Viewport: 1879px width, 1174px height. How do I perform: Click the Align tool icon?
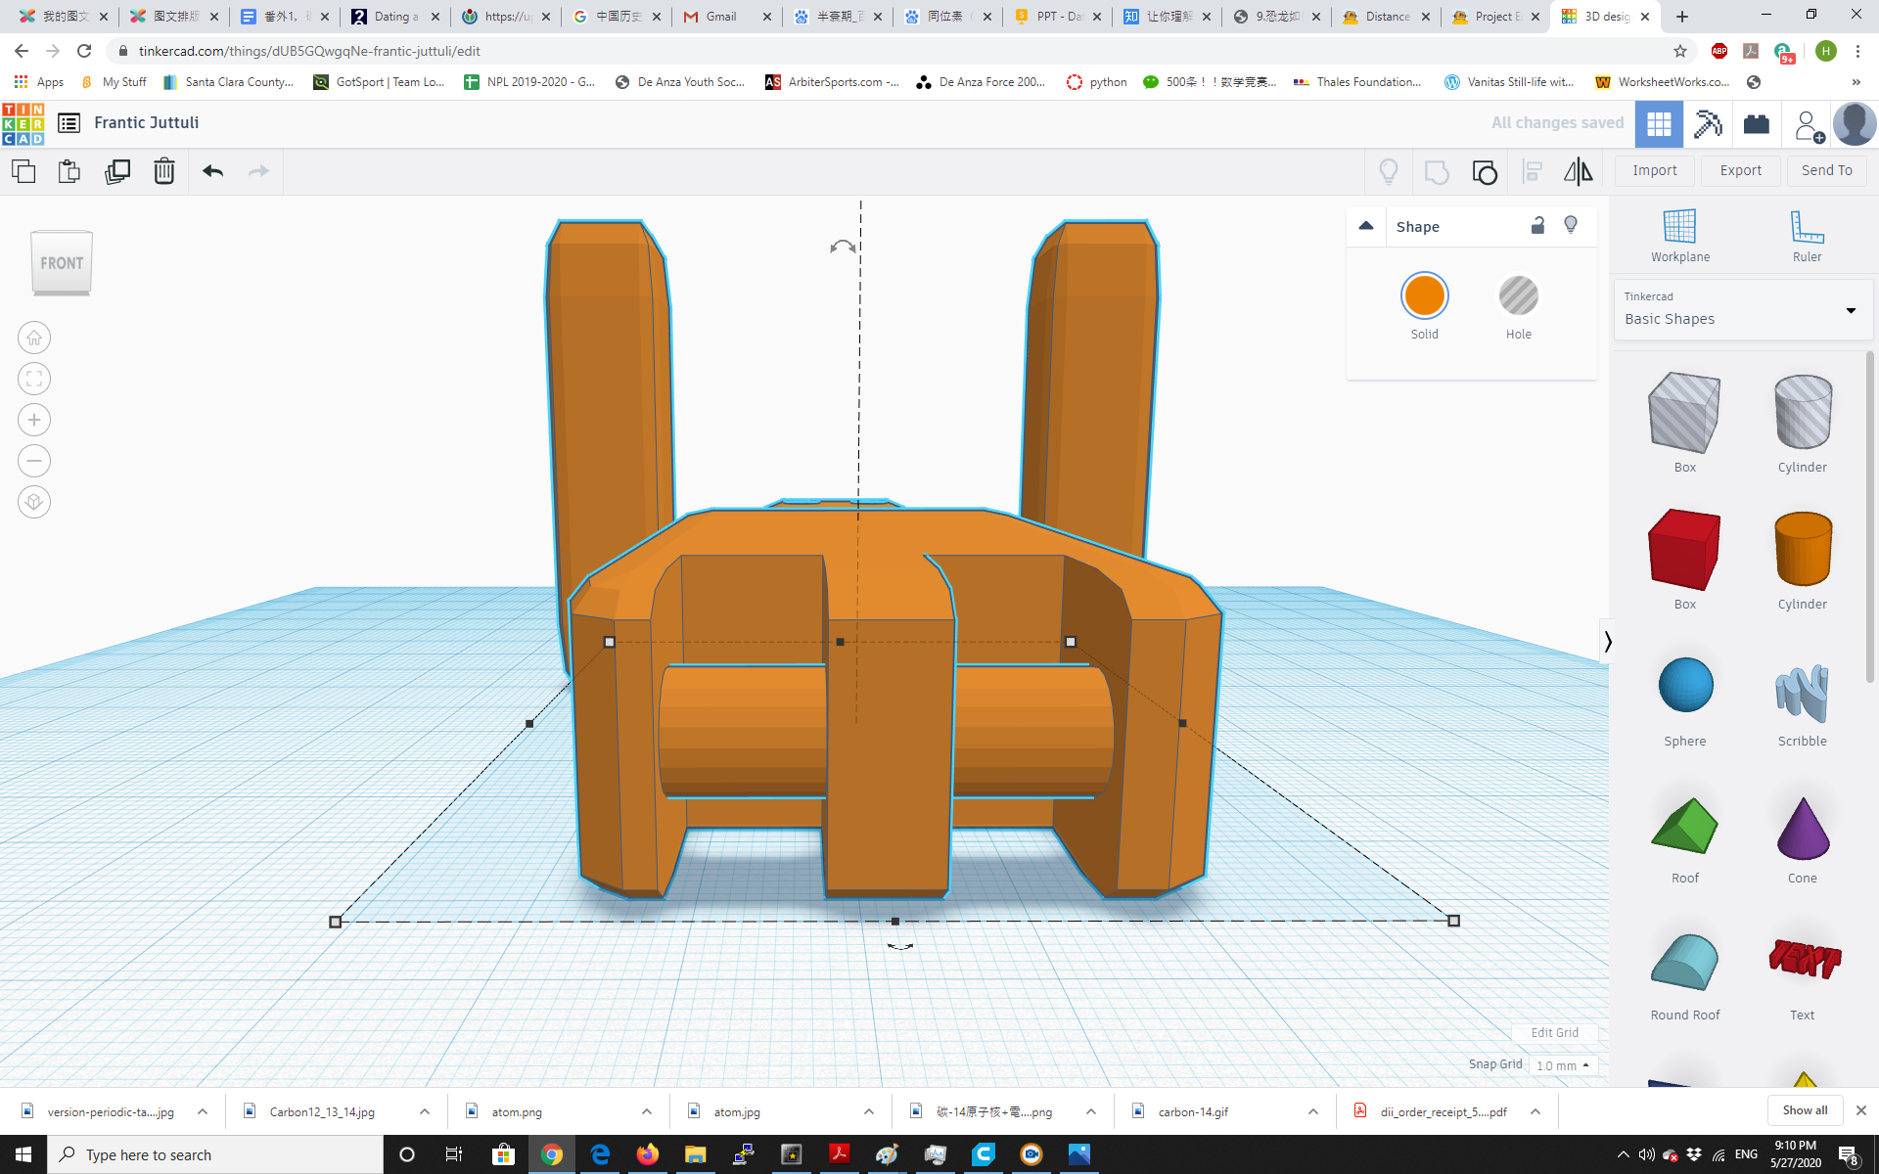tap(1533, 172)
